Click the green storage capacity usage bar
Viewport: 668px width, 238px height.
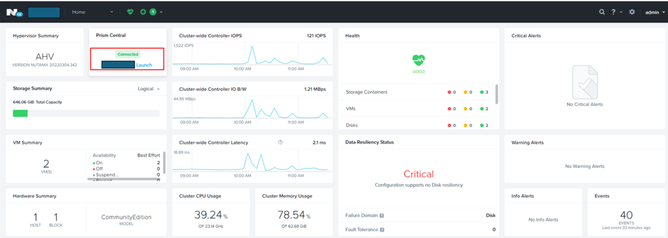(20, 113)
